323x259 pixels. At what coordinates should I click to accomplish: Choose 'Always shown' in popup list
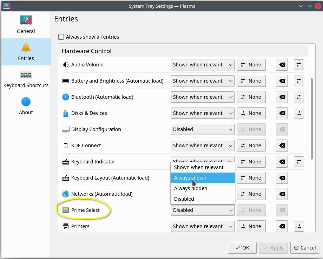click(x=203, y=178)
